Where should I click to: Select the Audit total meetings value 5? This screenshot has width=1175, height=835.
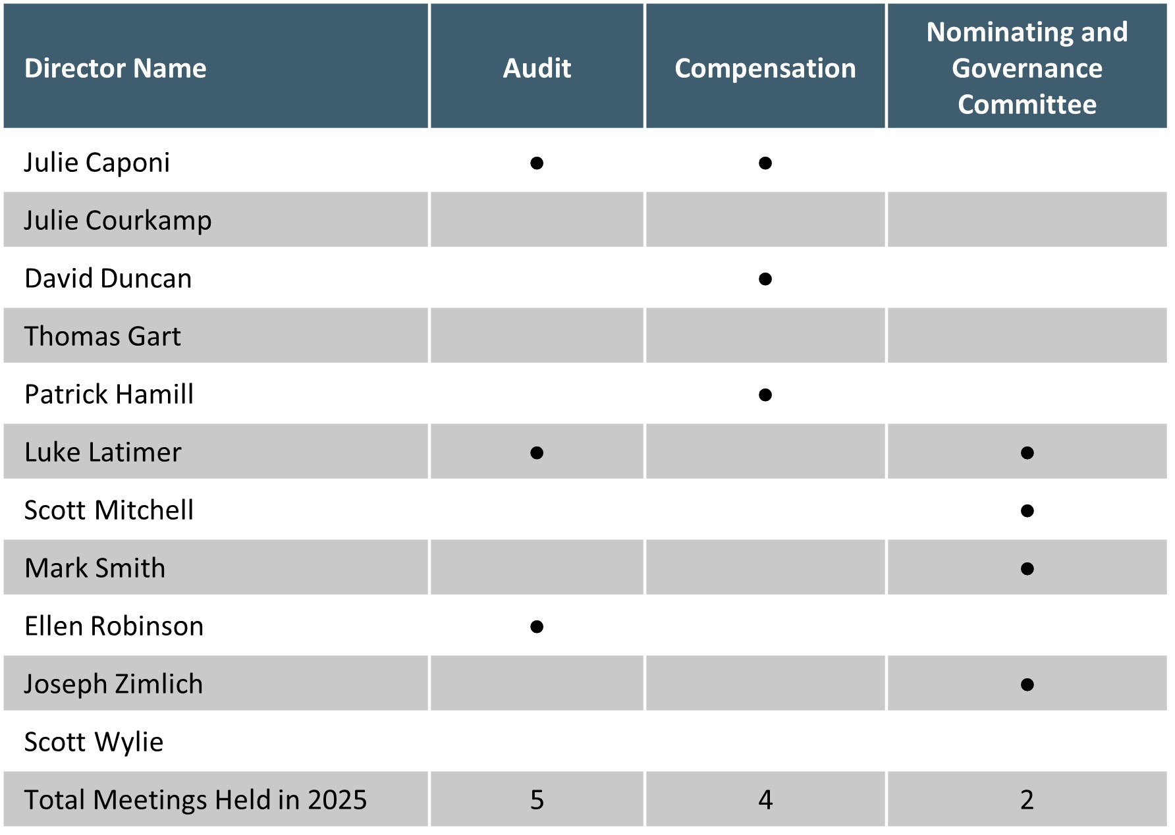pos(537,799)
